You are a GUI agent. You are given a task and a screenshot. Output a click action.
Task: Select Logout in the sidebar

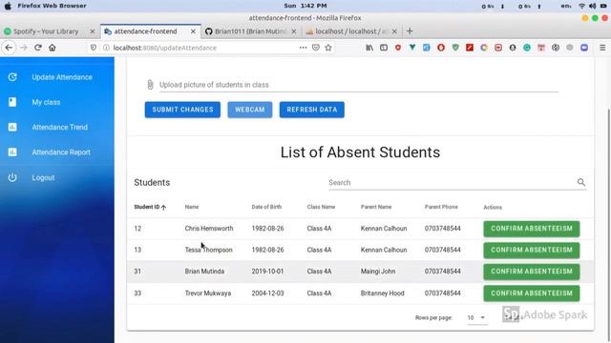click(x=43, y=178)
